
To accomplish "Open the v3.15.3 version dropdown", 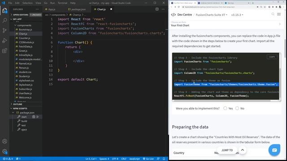I will [x=237, y=15].
